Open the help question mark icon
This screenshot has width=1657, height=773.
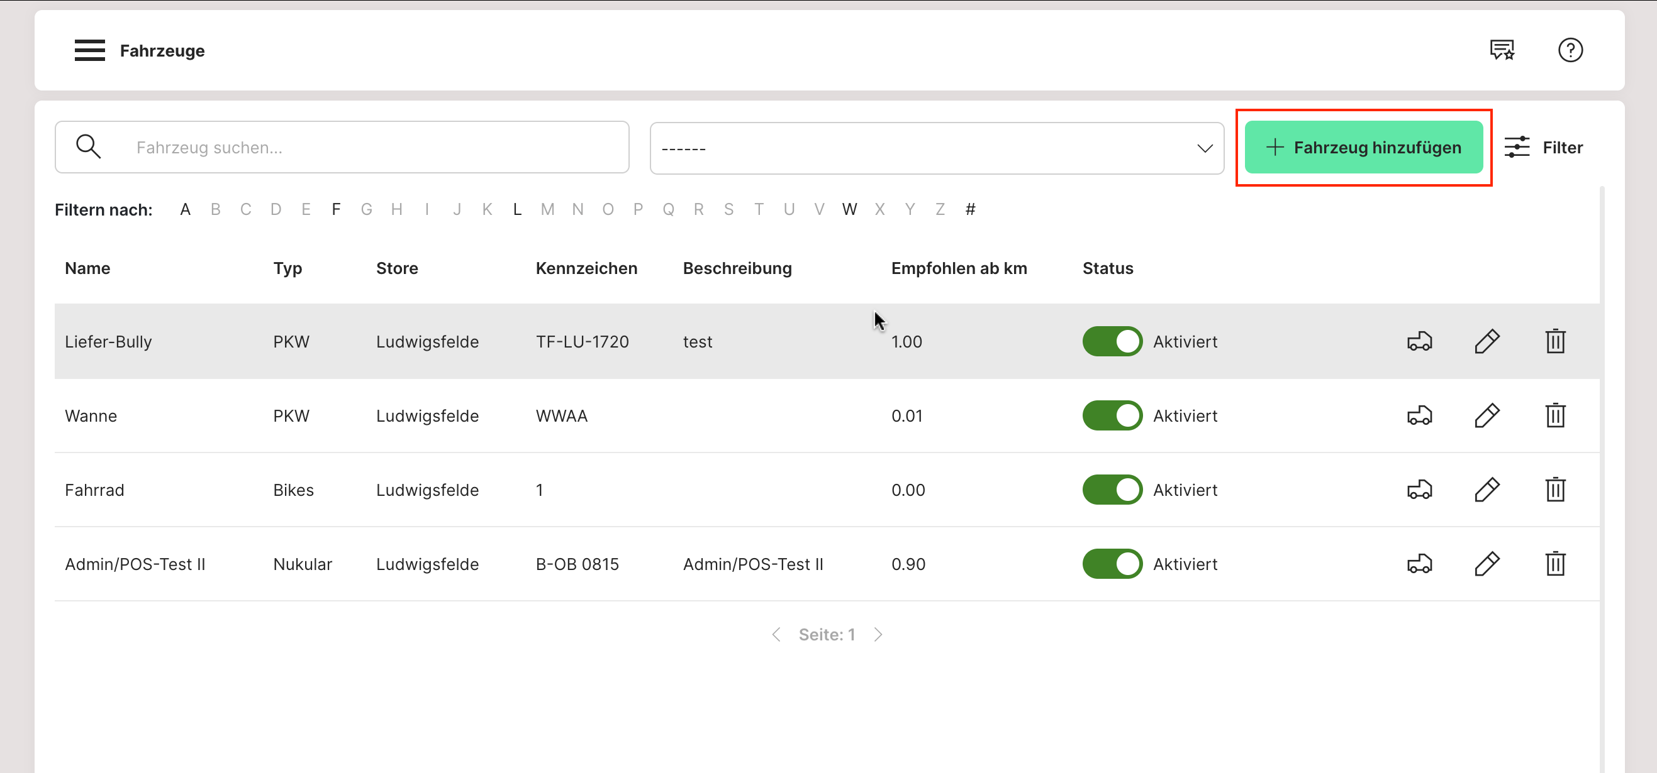pyautogui.click(x=1570, y=50)
